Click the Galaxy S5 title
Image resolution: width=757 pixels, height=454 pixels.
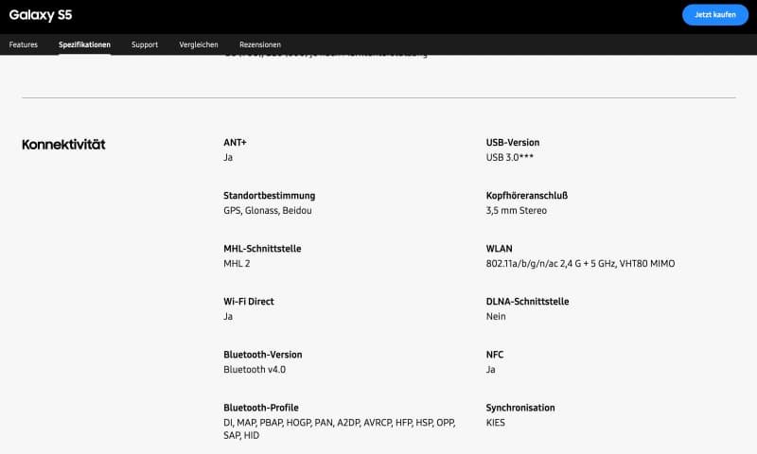[41, 15]
